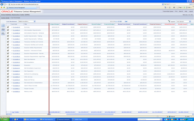Click the Favorites star icon in browser
Viewport: 194px width, 121px height.
pos(2,7)
